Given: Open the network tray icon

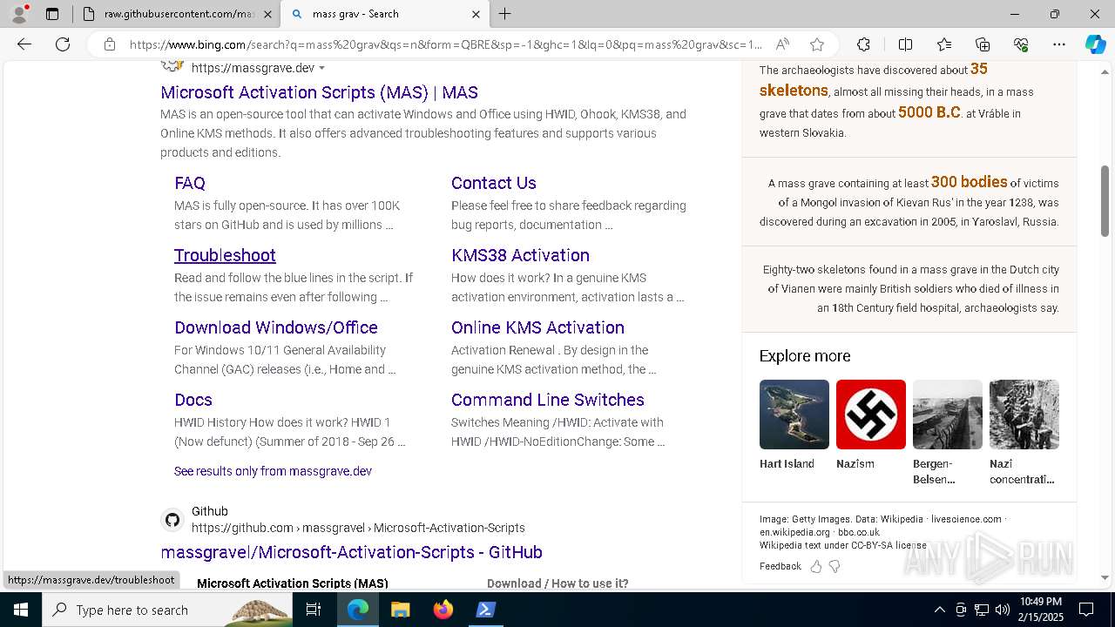Looking at the screenshot, I should pos(981,610).
